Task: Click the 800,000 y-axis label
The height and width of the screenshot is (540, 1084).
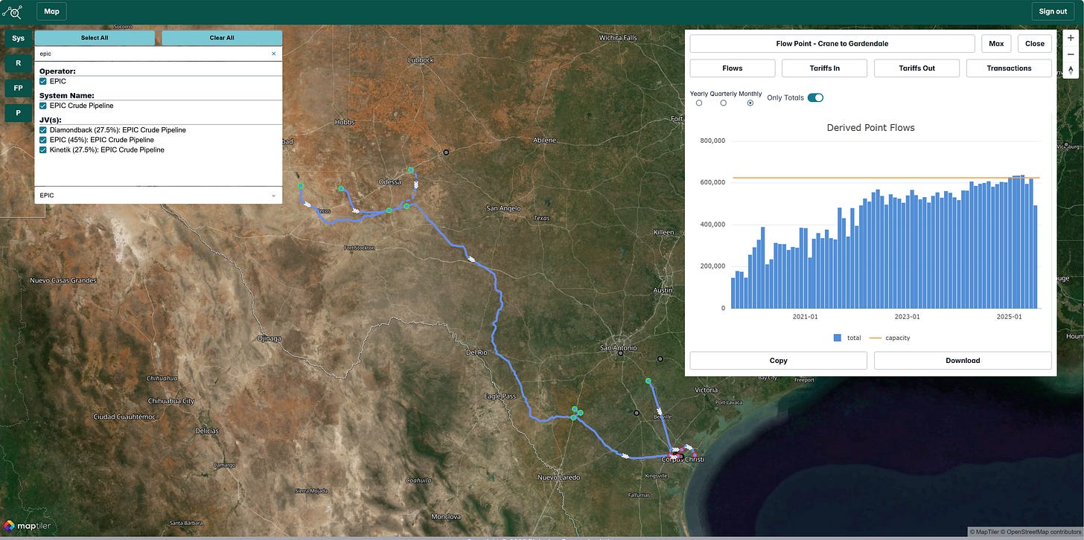Action: (711, 141)
